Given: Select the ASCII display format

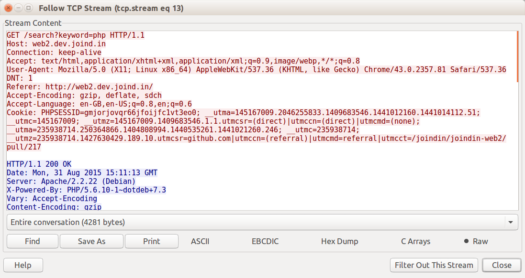Looking at the screenshot, I should pyautogui.click(x=200, y=241).
